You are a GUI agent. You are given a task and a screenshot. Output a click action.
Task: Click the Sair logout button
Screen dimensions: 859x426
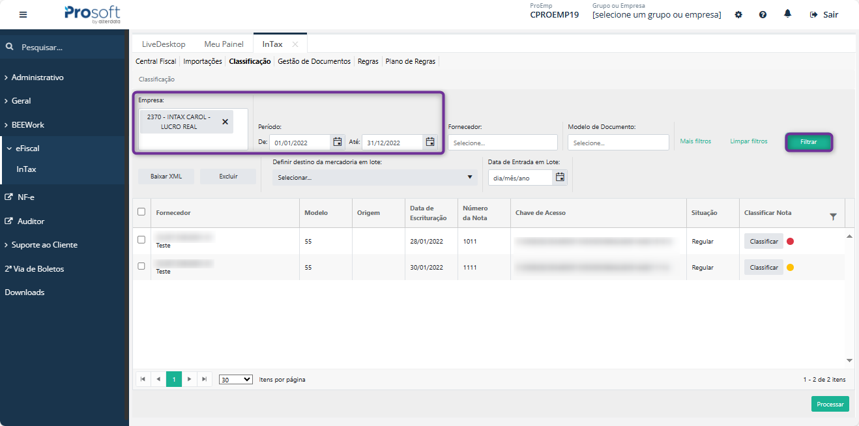coord(824,14)
